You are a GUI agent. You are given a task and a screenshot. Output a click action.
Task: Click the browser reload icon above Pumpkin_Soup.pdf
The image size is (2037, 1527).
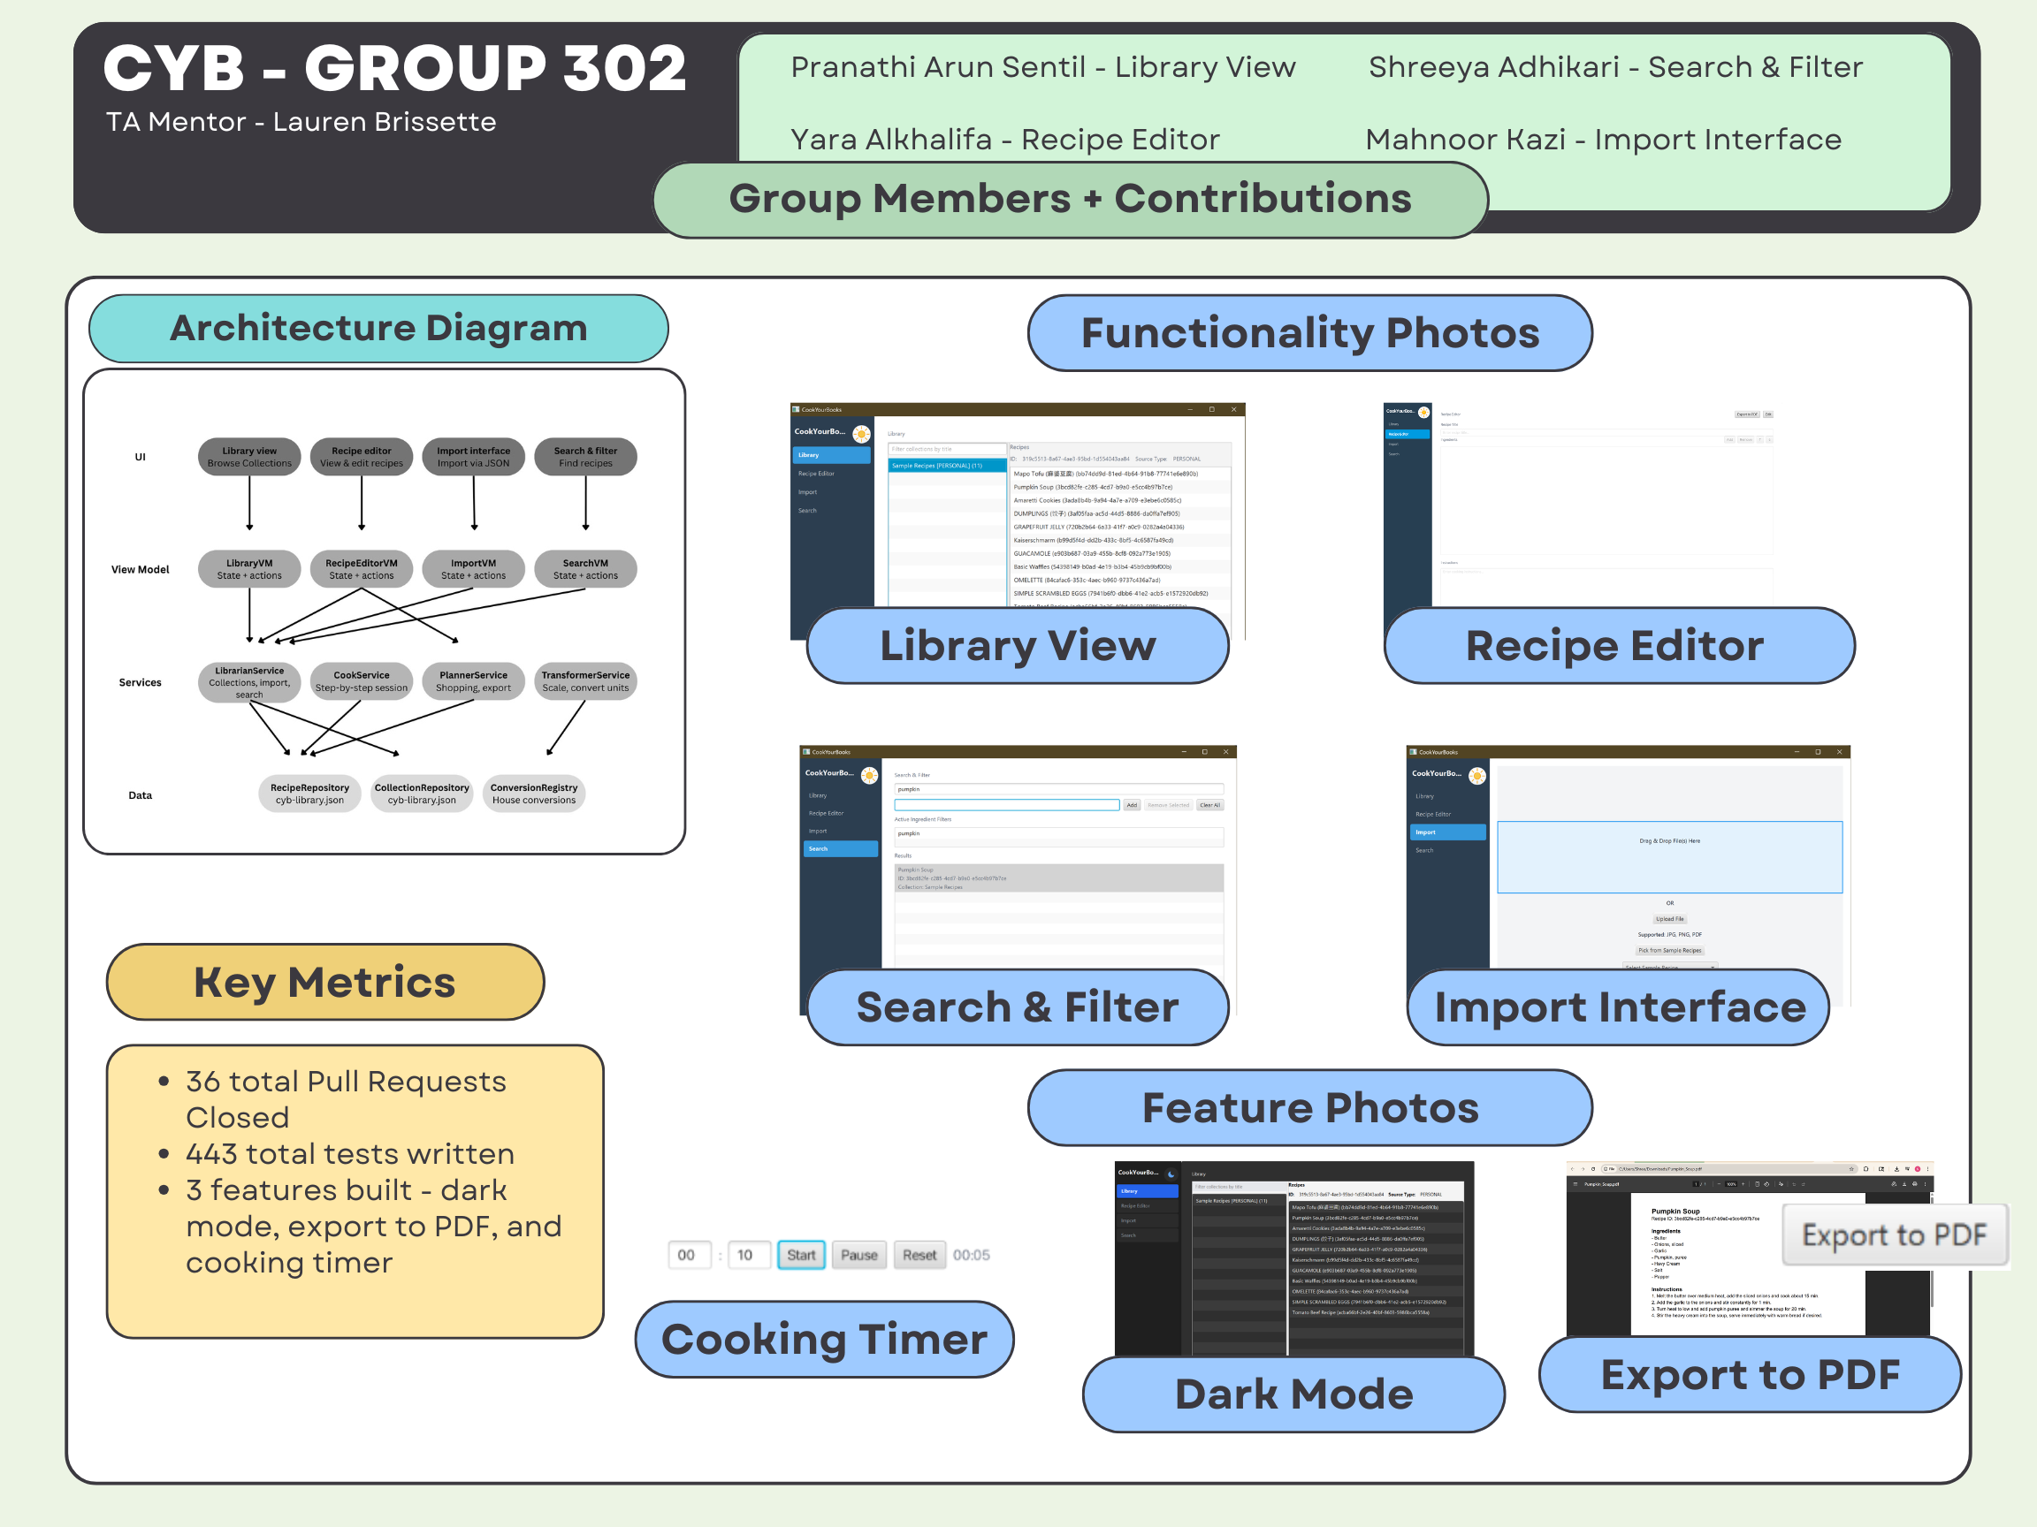tap(1594, 1169)
